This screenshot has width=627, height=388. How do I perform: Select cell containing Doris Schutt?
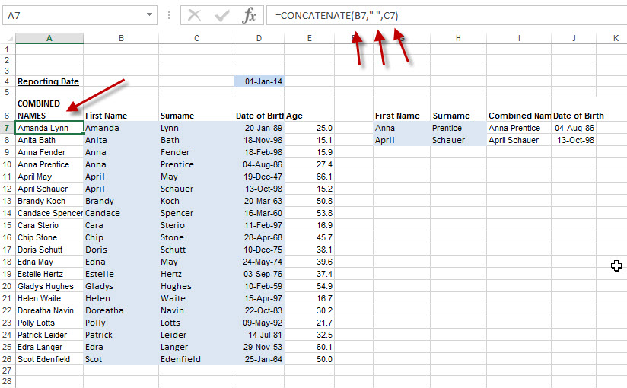click(49, 250)
